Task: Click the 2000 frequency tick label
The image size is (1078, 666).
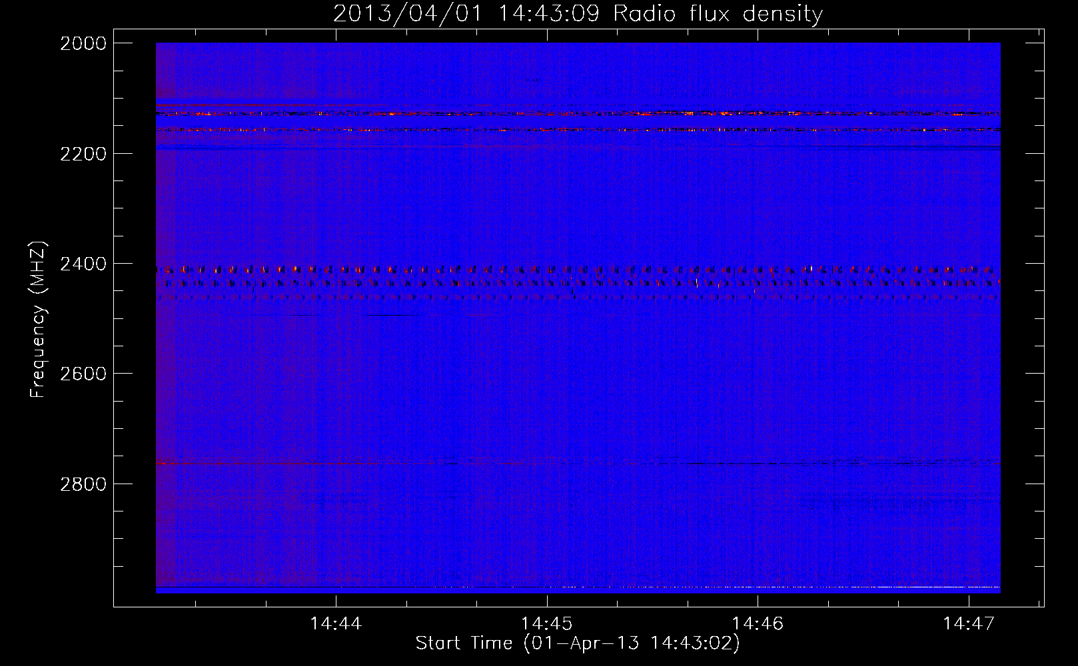Action: (83, 43)
